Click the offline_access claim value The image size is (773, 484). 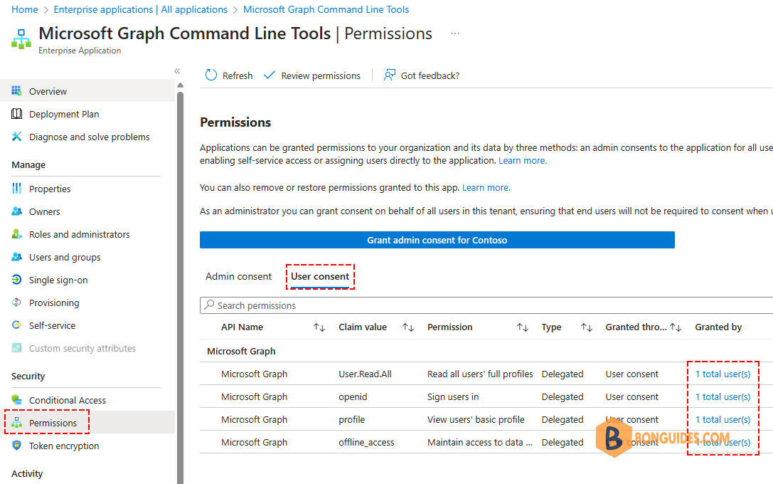(366, 442)
